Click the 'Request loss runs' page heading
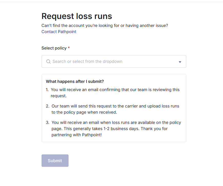The image size is (223, 186). tap(77, 16)
